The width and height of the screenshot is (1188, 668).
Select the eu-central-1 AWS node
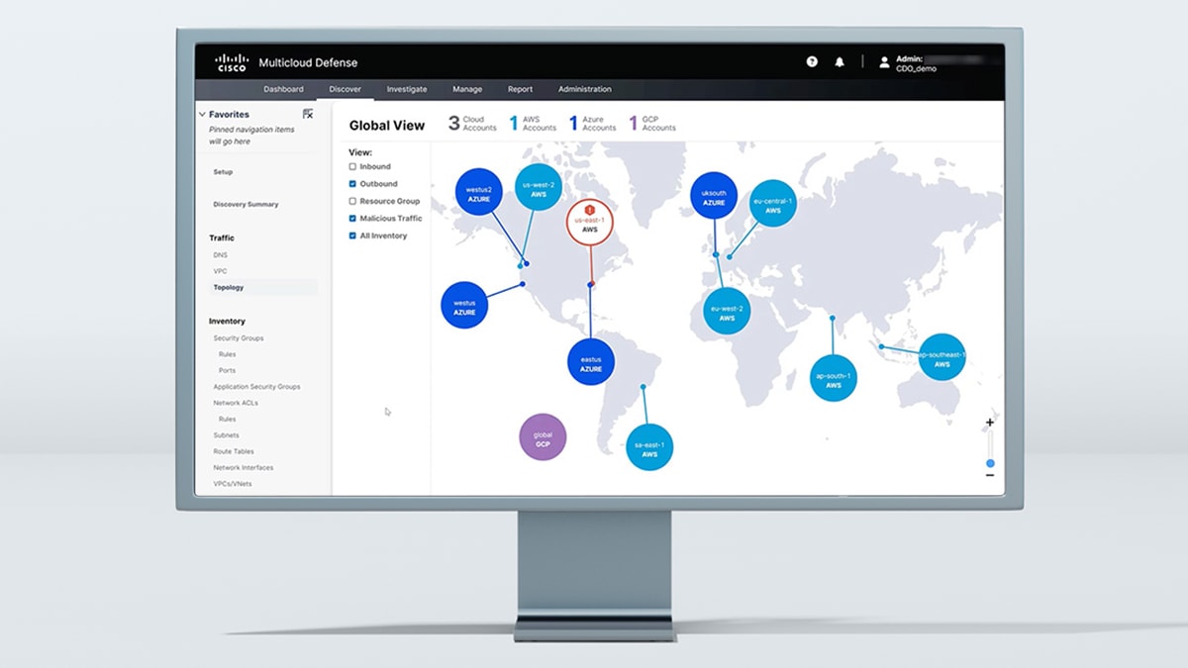click(x=773, y=204)
